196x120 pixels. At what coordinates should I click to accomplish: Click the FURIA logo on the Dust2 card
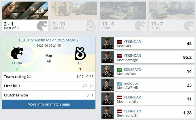[x=189, y=26]
